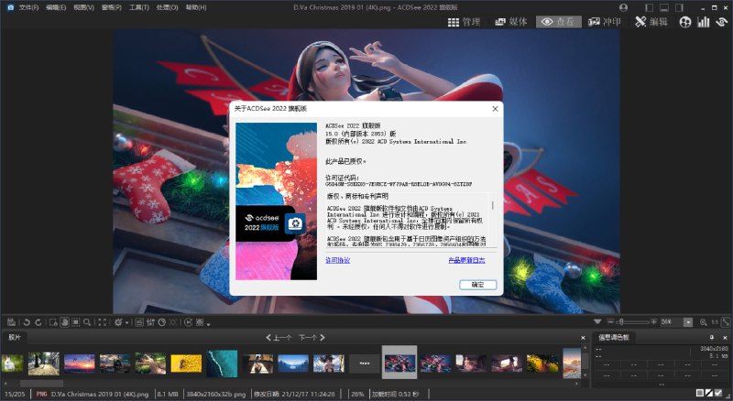
Task: Select the white rabbit thumbnail
Action: pyautogui.click(x=12, y=363)
